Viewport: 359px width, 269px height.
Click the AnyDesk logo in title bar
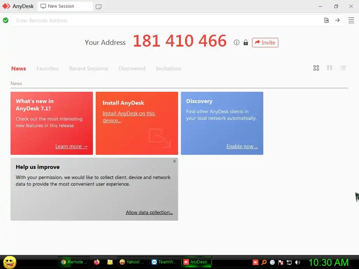(6, 6)
